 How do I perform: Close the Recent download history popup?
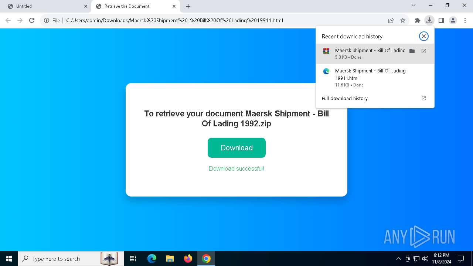tap(424, 36)
